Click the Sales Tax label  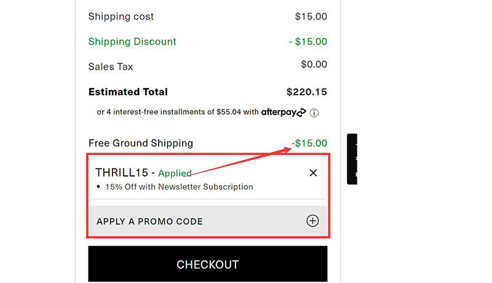click(111, 67)
